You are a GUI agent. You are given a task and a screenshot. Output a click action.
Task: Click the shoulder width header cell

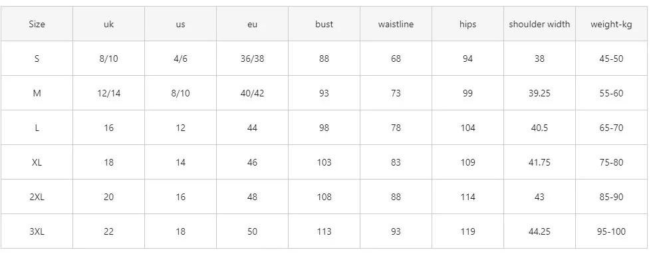pos(539,24)
